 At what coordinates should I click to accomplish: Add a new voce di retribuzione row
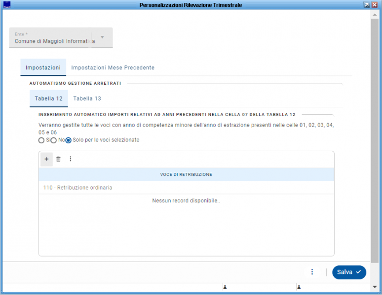46,159
